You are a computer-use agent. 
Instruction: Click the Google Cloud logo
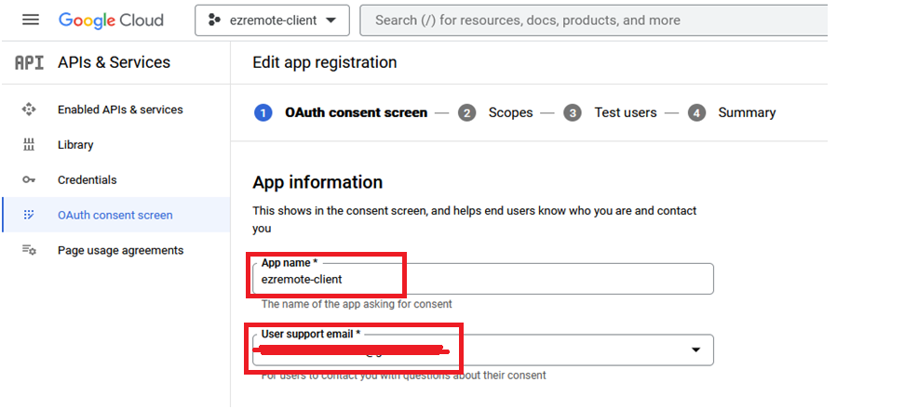point(111,20)
